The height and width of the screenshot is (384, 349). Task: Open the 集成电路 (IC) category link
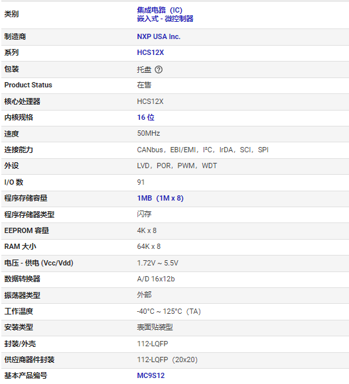pyautogui.click(x=159, y=10)
